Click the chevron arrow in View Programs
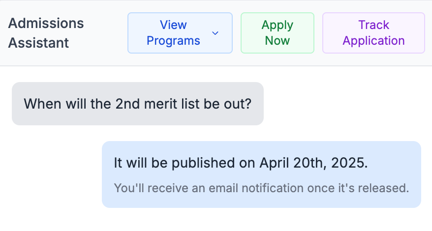Viewport: 432px width, 231px height. tap(215, 33)
